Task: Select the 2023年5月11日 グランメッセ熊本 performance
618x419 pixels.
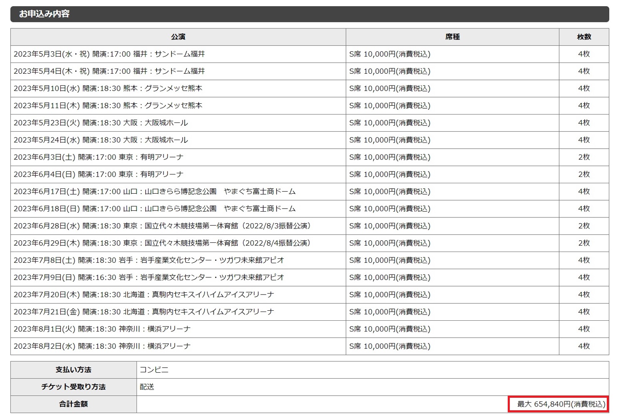Action: pyautogui.click(x=108, y=105)
